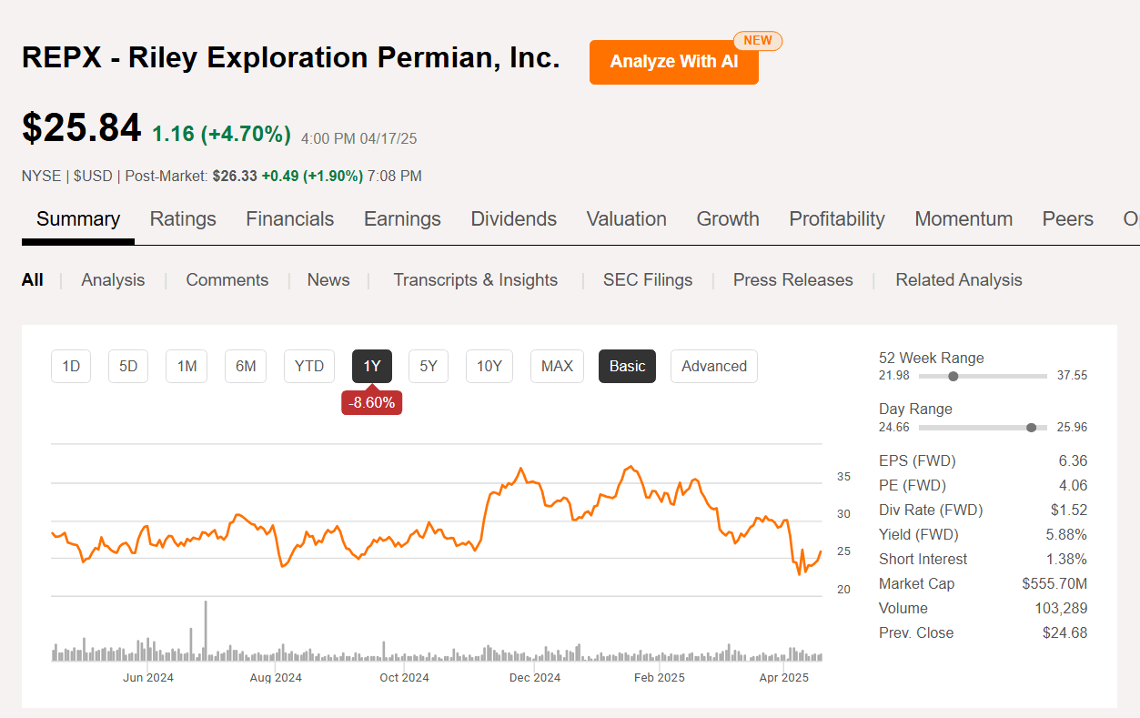
Task: Display year-to-date chart performance
Action: pos(308,366)
